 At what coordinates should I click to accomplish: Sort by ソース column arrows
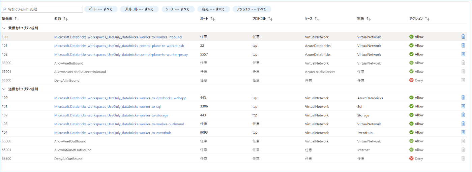pos(317,19)
